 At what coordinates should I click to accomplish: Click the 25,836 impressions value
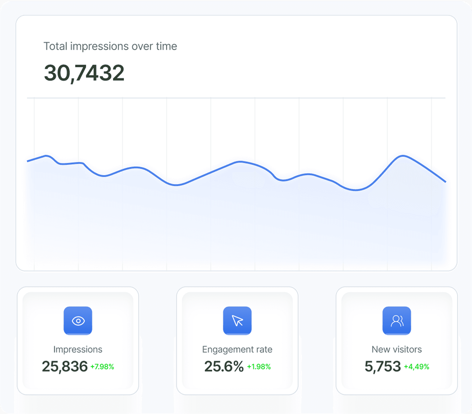click(65, 367)
